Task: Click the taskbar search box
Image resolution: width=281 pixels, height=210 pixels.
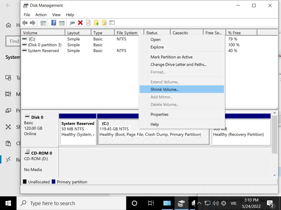Action: (x=71, y=203)
